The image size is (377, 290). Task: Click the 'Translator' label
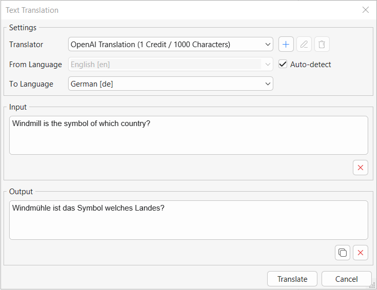(26, 45)
